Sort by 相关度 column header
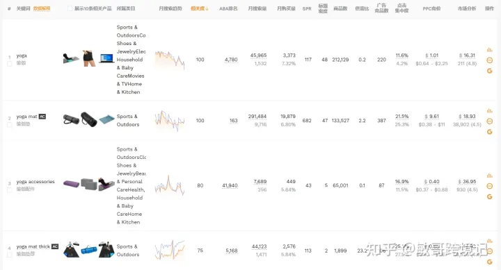 [x=200, y=8]
